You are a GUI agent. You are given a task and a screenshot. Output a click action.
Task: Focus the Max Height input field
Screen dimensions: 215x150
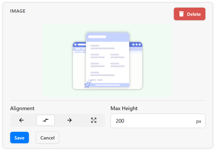pos(158,121)
